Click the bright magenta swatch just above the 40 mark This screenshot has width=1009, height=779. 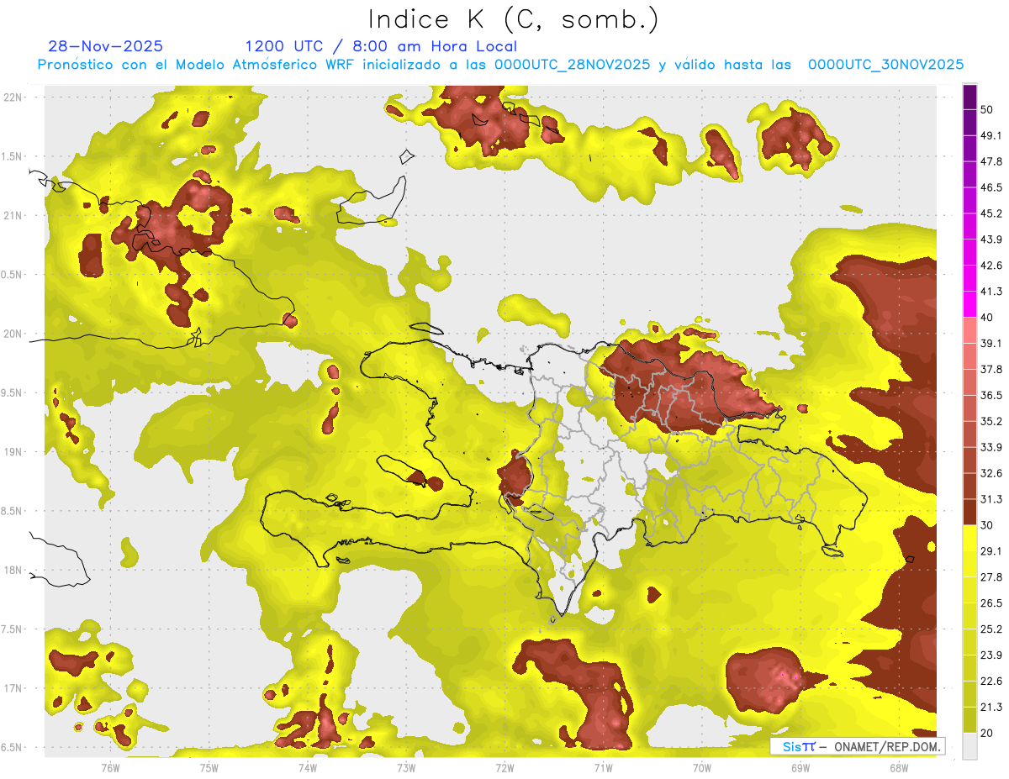tap(970, 304)
